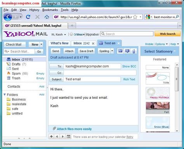Open the Bookmarks menu

(50, 10)
